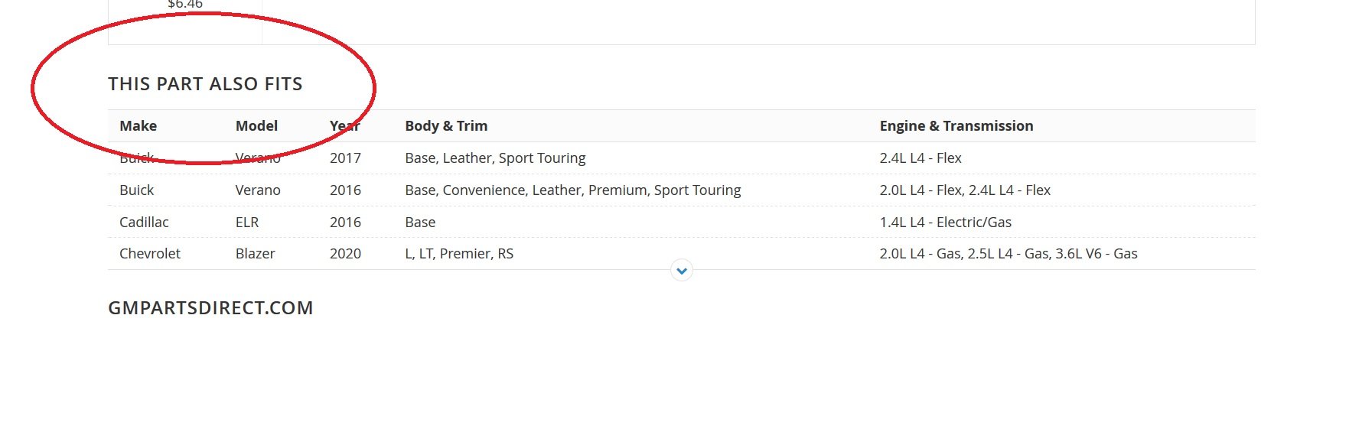Click the Body & Trim column header

pos(446,126)
